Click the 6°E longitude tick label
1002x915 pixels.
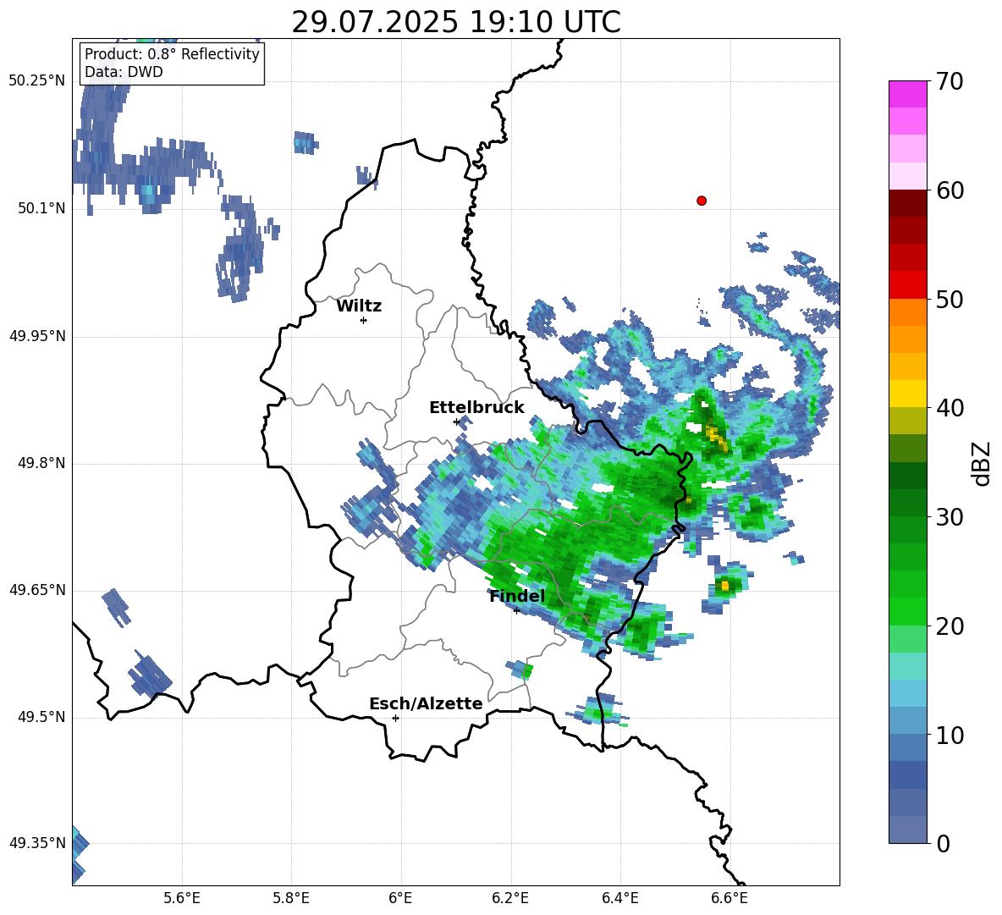pos(400,899)
